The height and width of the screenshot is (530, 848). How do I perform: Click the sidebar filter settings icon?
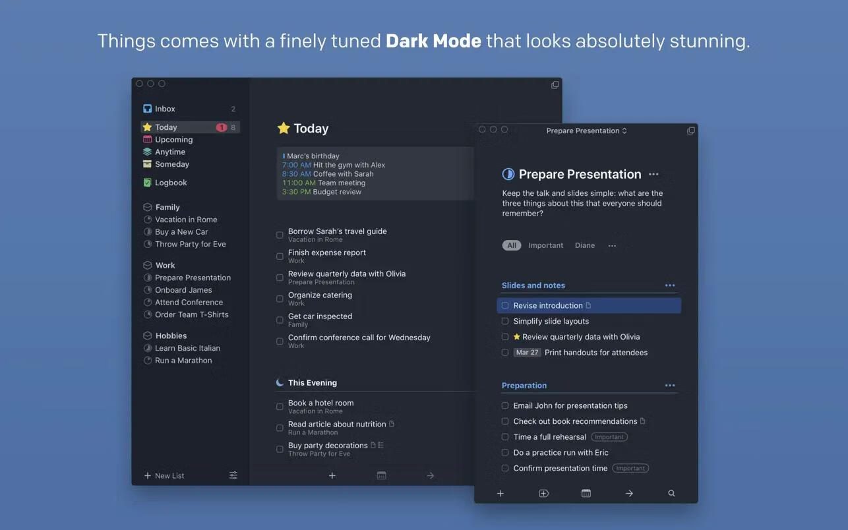point(233,475)
